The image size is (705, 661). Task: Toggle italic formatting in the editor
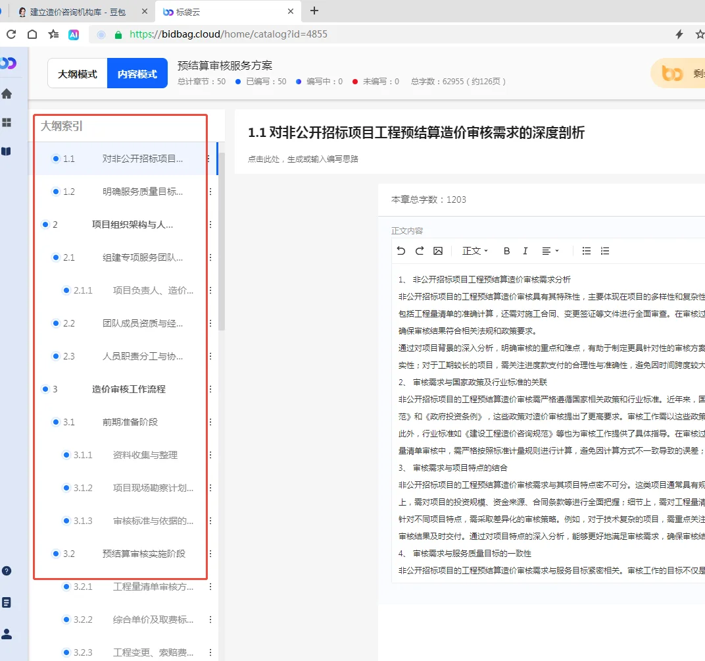(525, 251)
